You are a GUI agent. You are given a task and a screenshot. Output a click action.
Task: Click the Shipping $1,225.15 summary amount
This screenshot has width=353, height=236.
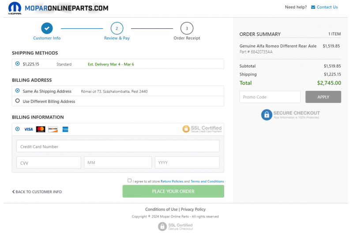332,75
